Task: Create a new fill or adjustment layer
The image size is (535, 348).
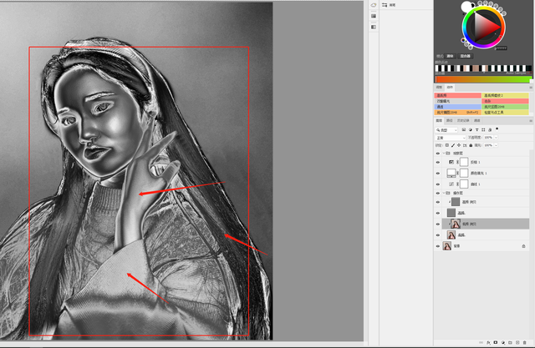Action: tap(503, 342)
